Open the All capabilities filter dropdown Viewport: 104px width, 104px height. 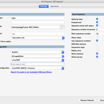coord(63,56)
